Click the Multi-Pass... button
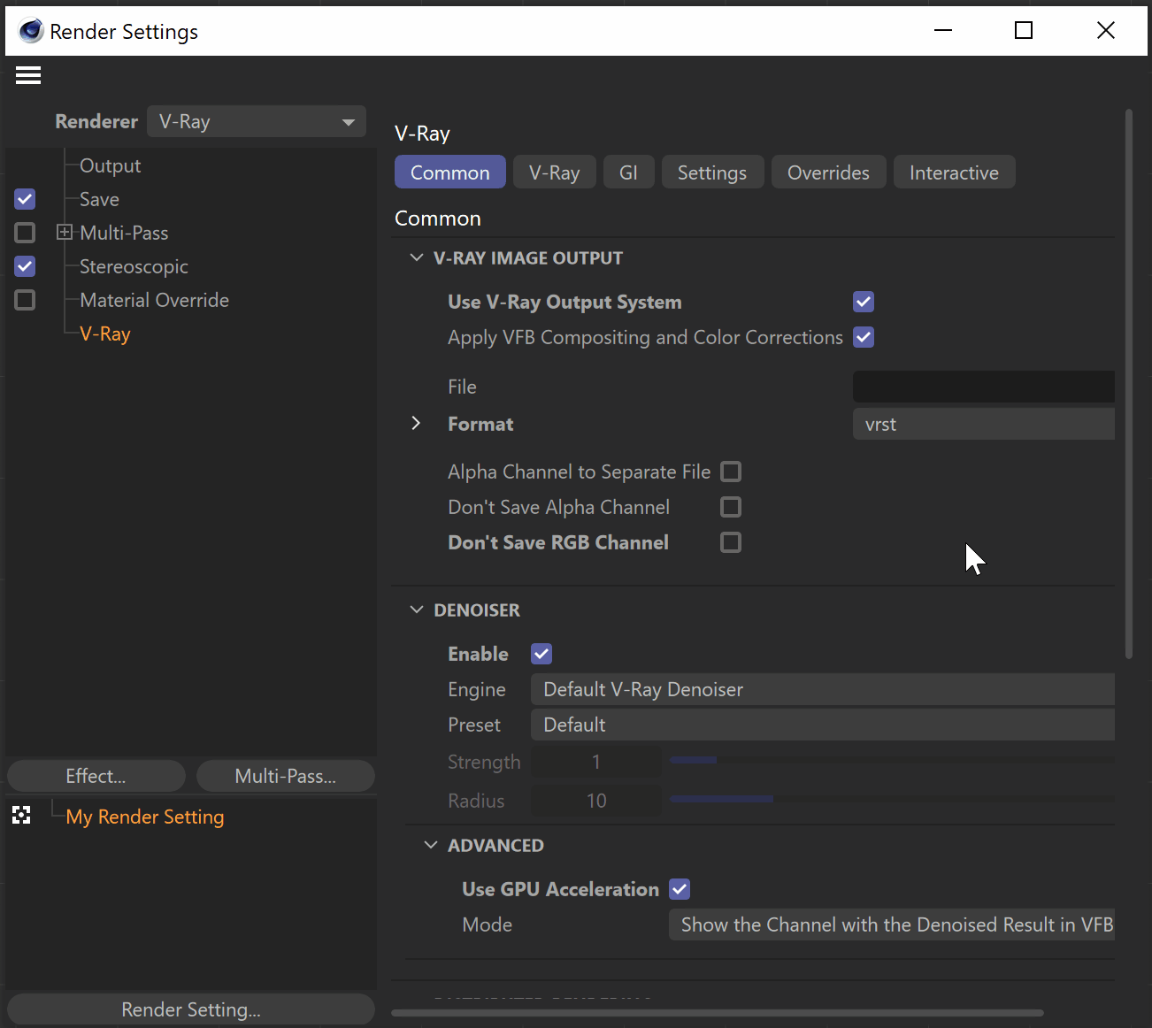1152x1028 pixels. click(x=286, y=776)
